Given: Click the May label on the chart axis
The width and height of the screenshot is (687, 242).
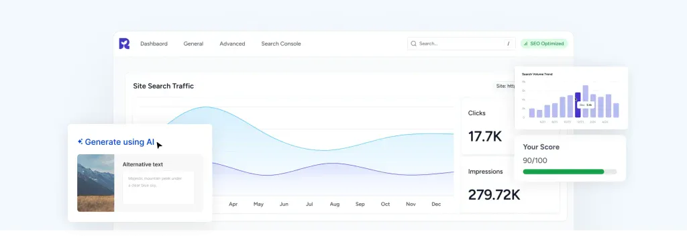Looking at the screenshot, I should click(x=258, y=204).
